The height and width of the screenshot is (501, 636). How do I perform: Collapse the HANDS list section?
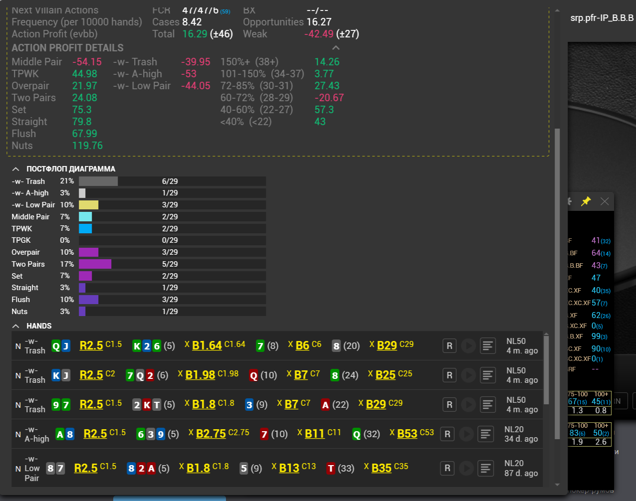pyautogui.click(x=16, y=326)
